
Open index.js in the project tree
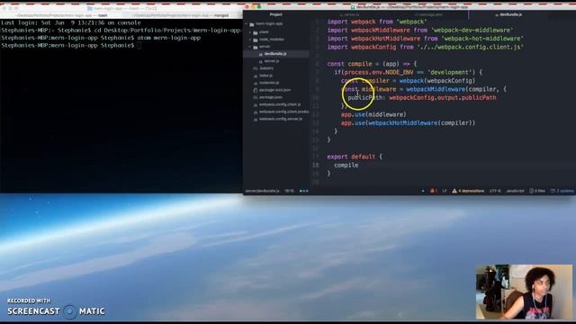click(x=265, y=76)
